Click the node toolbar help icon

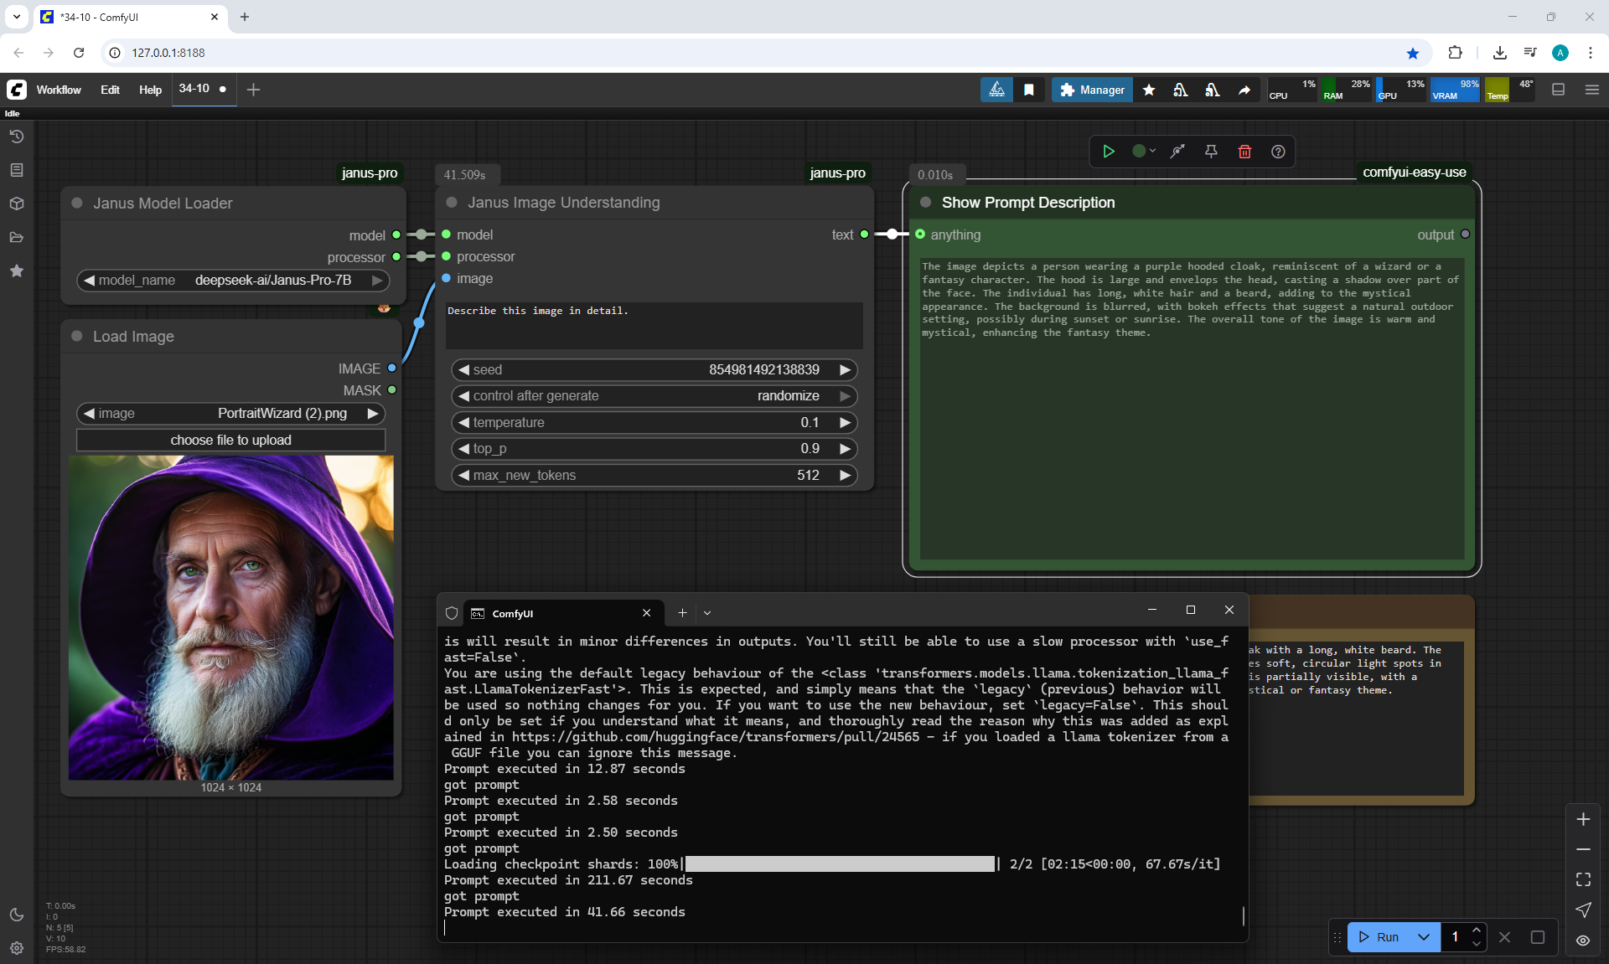1278,152
